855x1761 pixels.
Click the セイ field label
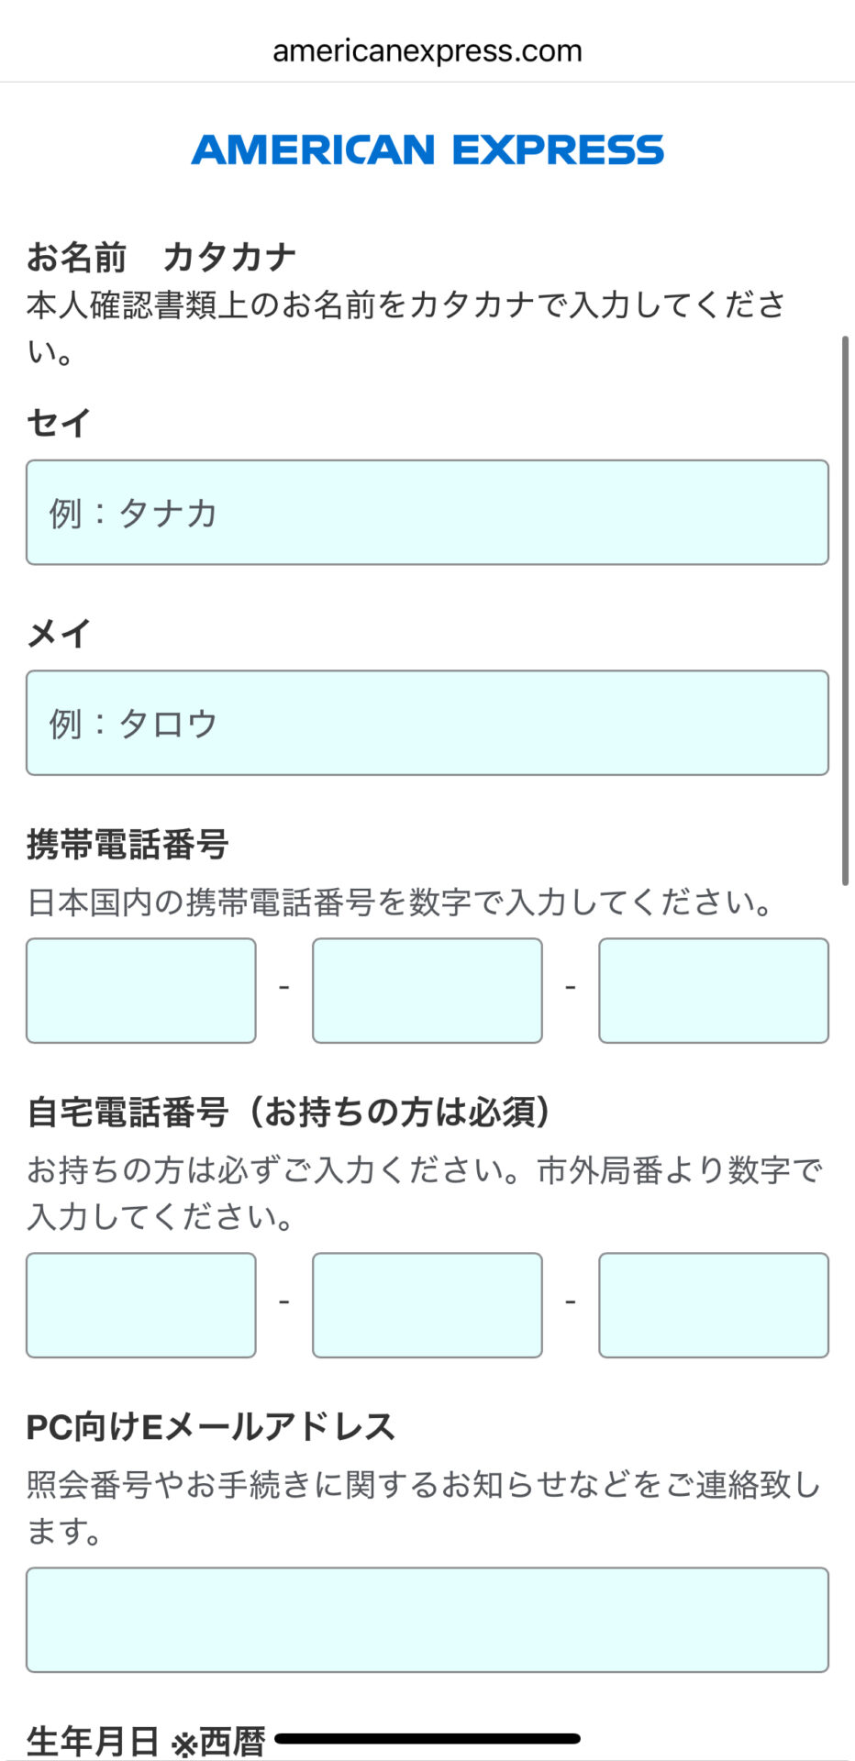point(59,423)
